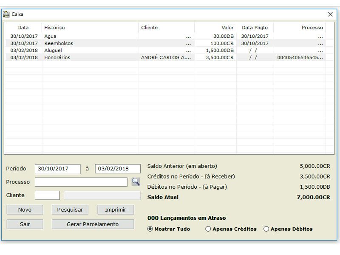Viewport: 340px width, 255px height.
Task: Print using the Imprimir button
Action: tap(116, 210)
